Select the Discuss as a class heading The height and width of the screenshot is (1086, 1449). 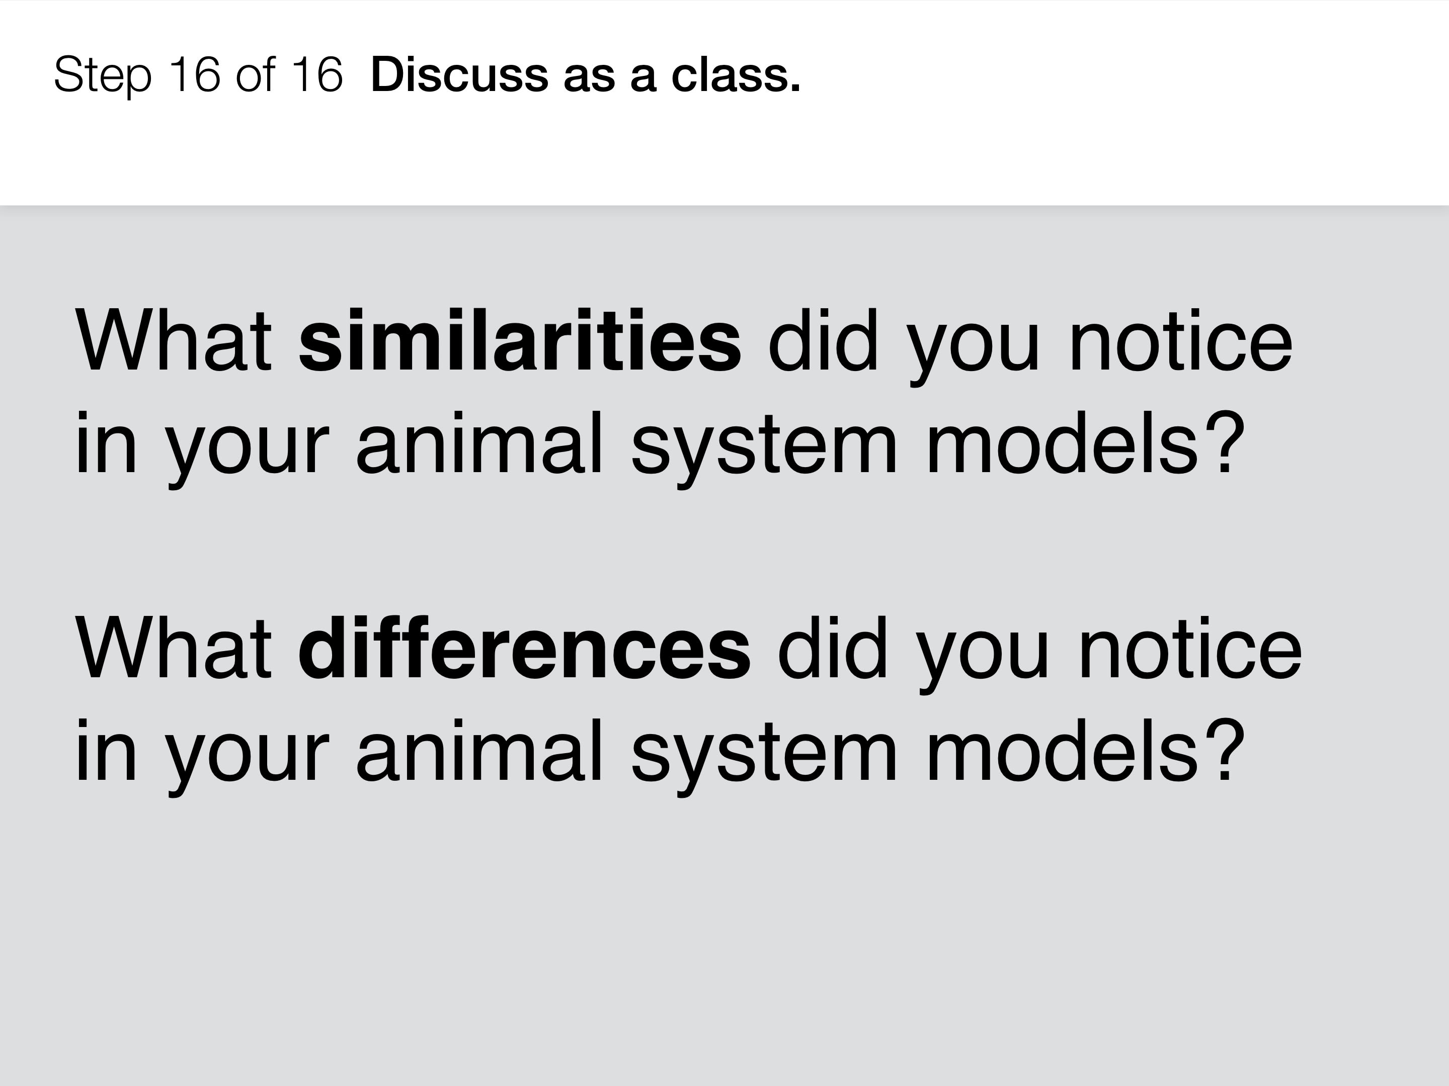pyautogui.click(x=586, y=74)
